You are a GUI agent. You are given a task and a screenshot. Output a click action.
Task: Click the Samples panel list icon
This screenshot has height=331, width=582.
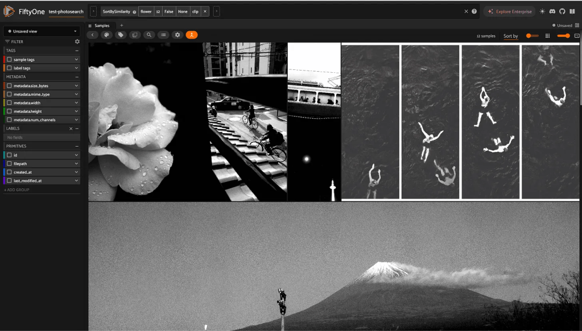pos(90,26)
